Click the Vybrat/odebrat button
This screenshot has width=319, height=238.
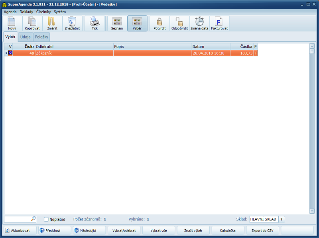124,230
